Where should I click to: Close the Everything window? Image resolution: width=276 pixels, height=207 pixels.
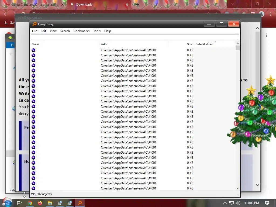click(234, 24)
